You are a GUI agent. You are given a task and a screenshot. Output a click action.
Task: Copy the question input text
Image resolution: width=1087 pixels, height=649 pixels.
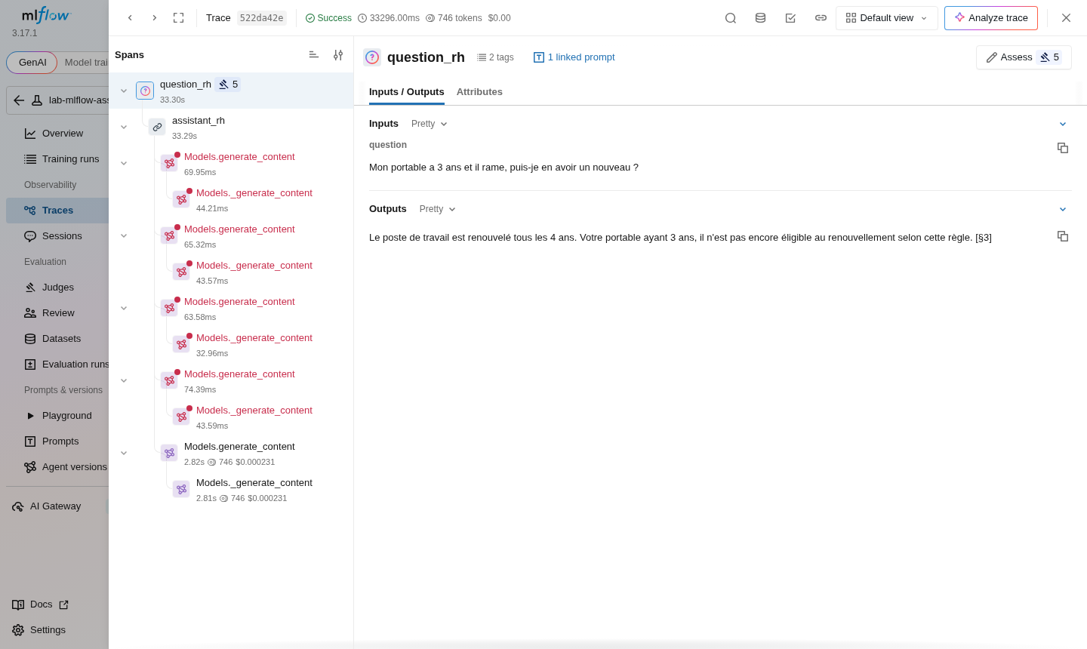tap(1063, 148)
